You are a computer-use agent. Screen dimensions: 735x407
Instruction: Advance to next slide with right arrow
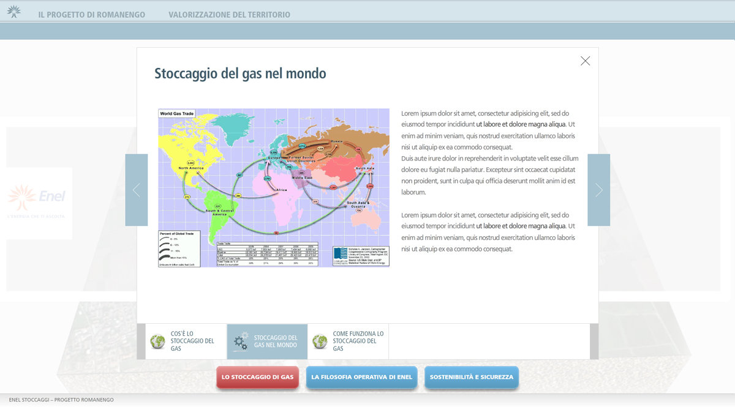click(598, 190)
